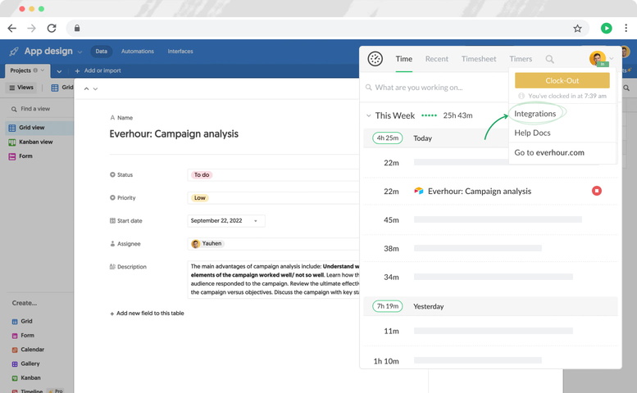Click the Description text box
The image size is (637, 393).
tap(273, 279)
